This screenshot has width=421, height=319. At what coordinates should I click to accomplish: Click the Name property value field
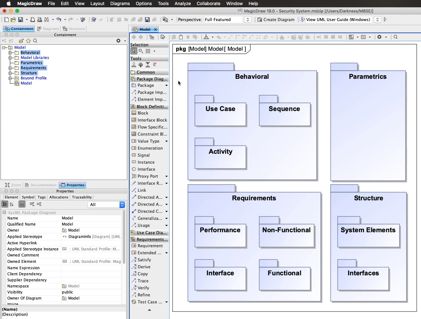click(x=91, y=218)
